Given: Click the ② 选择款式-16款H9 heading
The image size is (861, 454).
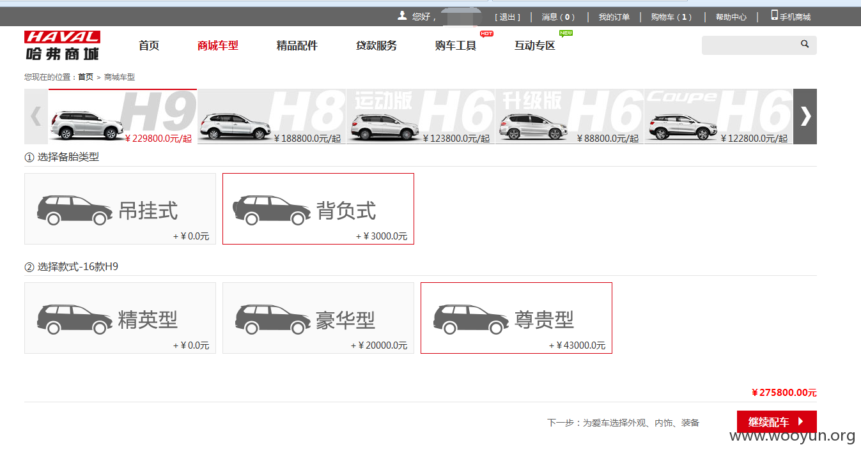Looking at the screenshot, I should [72, 266].
